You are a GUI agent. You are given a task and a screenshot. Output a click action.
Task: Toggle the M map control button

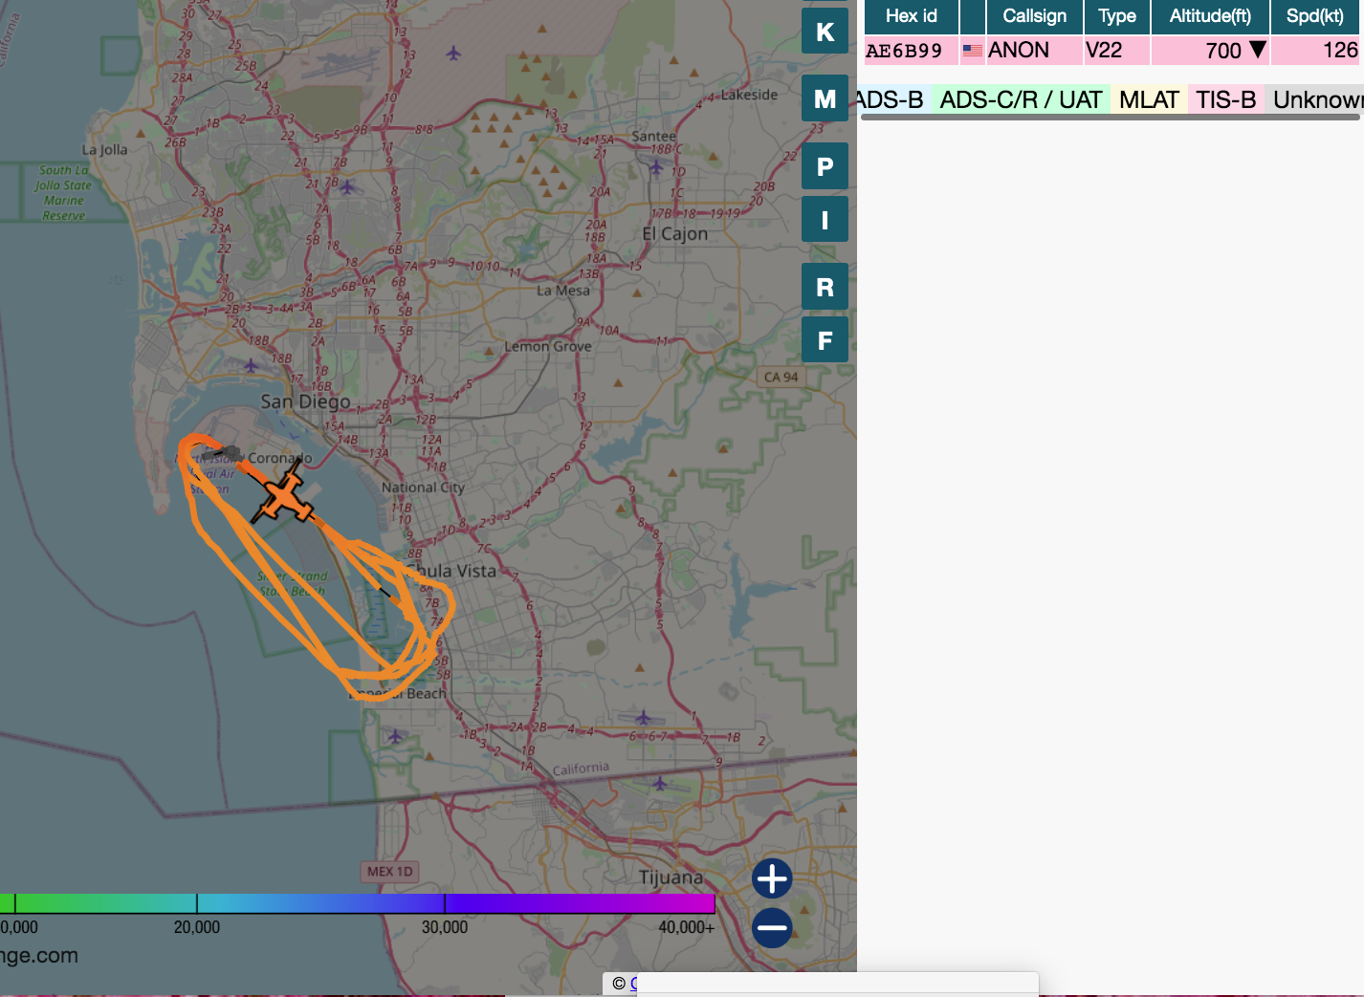pos(825,98)
